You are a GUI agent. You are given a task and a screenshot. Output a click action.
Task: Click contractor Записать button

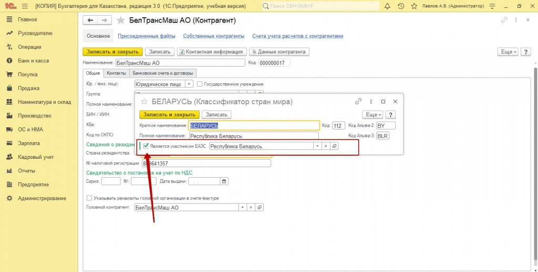coord(160,52)
